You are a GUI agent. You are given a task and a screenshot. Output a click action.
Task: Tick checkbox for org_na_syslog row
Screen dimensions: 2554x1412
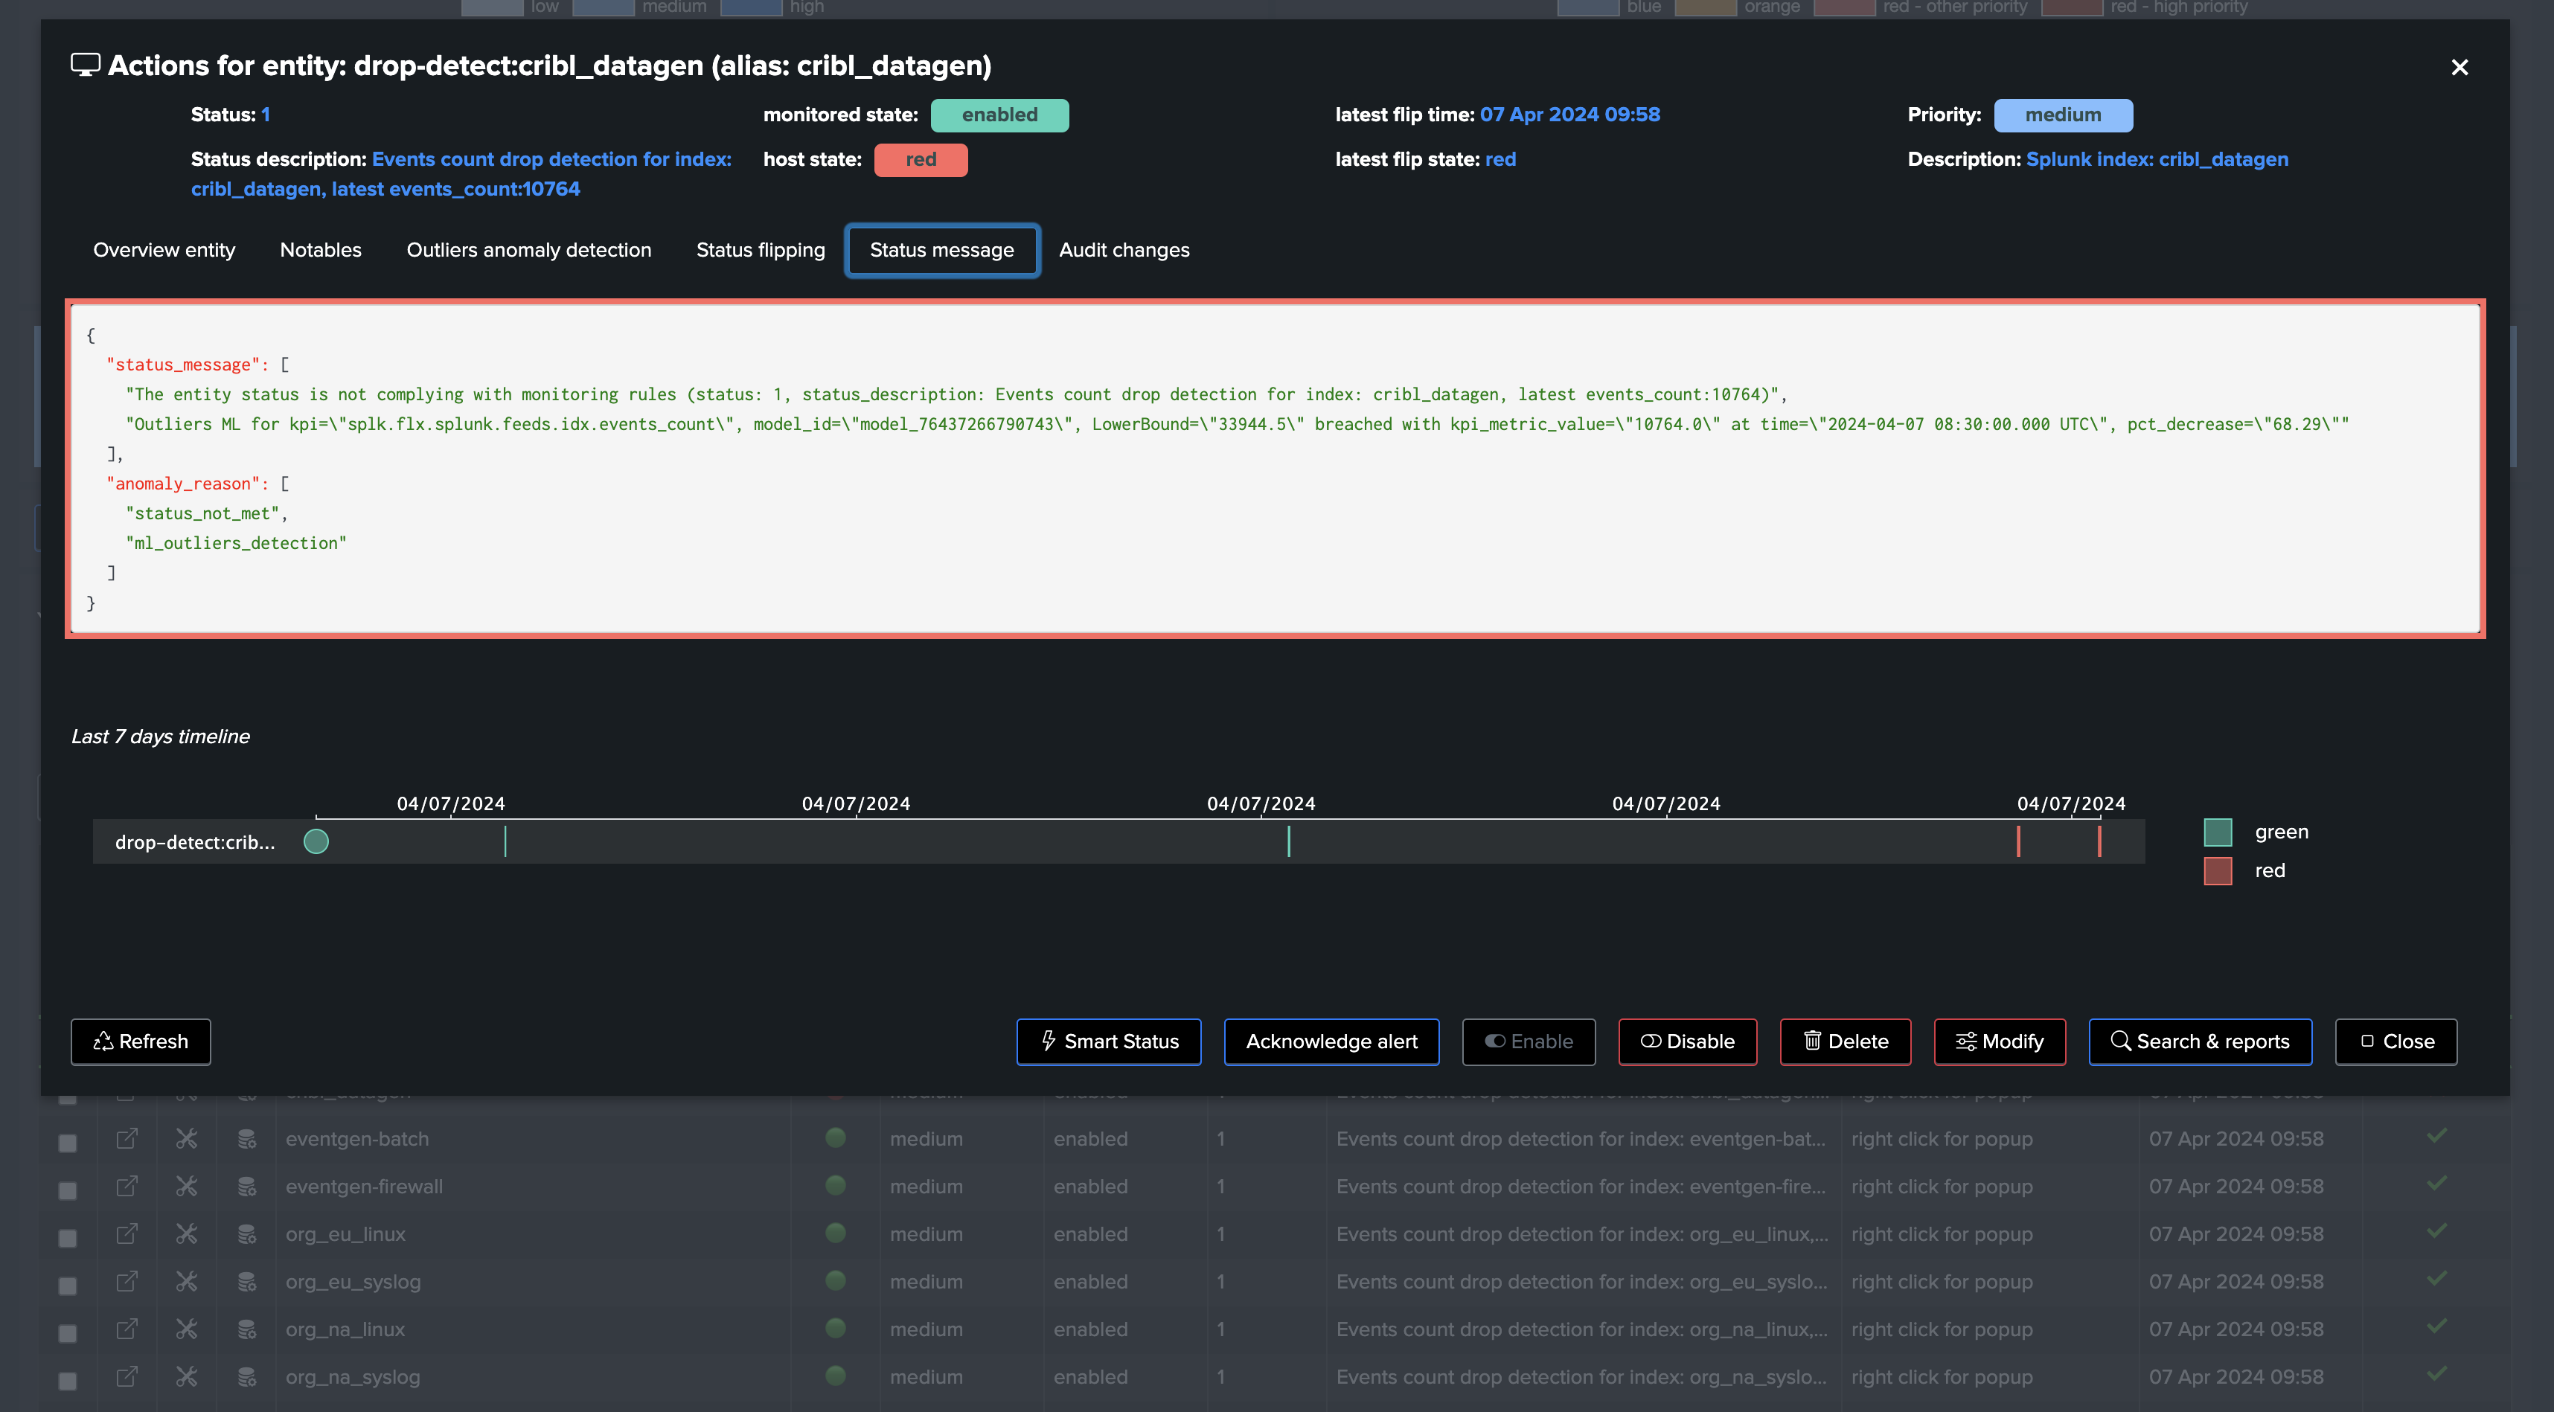68,1380
